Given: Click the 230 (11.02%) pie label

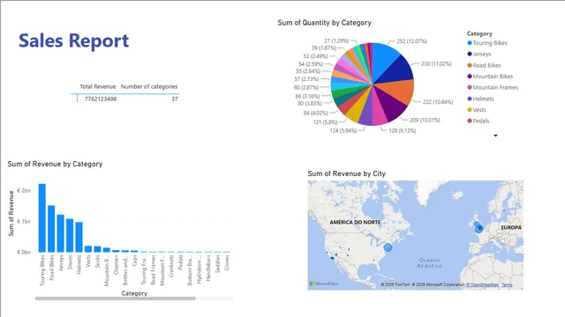Looking at the screenshot, I should pyautogui.click(x=436, y=63).
